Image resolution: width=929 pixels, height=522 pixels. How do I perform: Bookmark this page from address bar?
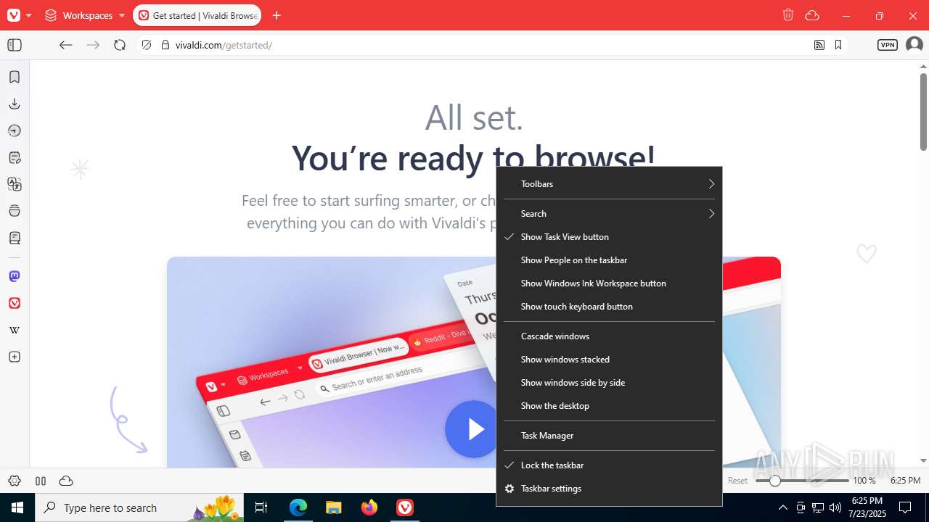pos(838,45)
